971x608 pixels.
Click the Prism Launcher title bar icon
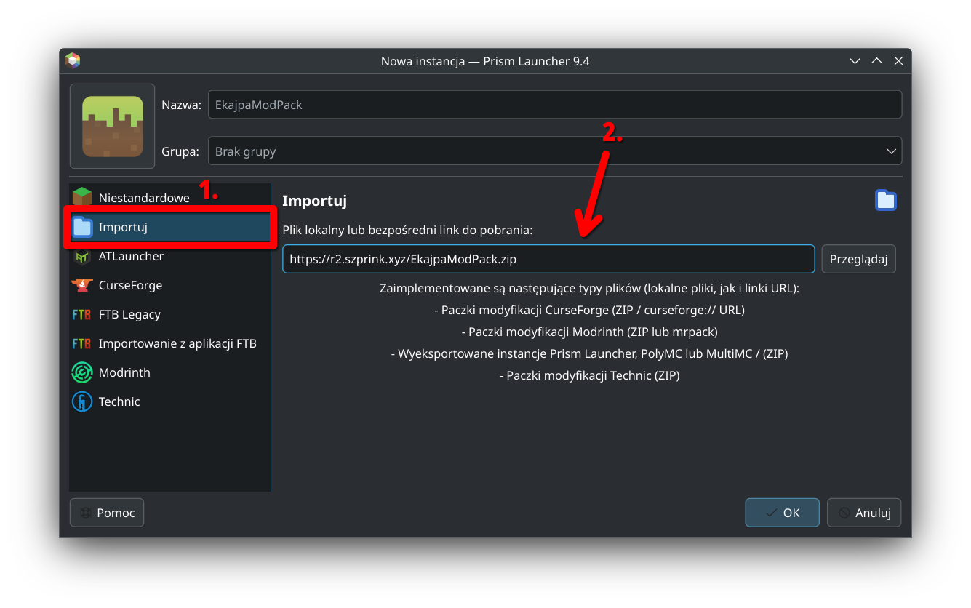point(72,61)
